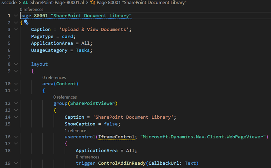Click 'ControlAddInReady' trigger name

pyautogui.click(x=122, y=163)
